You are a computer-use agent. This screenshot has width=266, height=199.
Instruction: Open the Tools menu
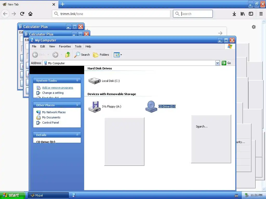(78, 46)
